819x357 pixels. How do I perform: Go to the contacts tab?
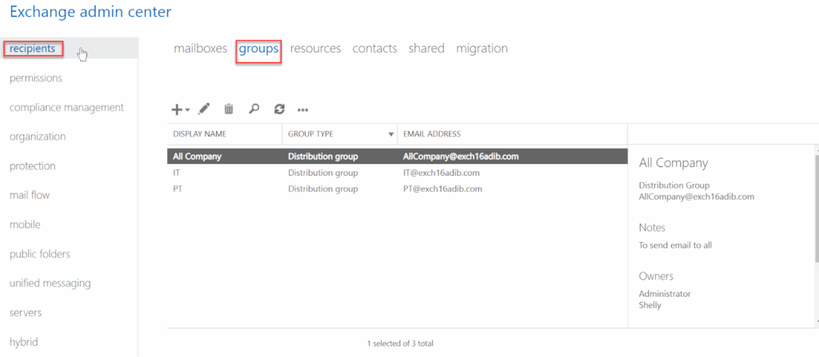374,49
